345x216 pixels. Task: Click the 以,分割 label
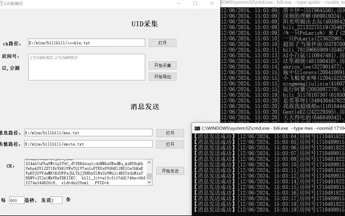11,68
